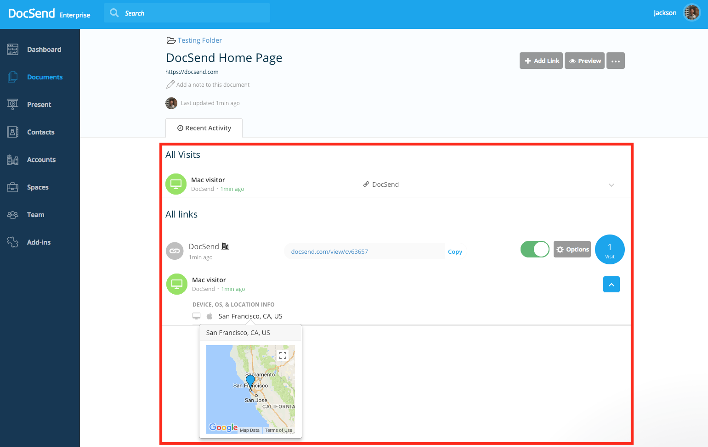Open Accounts in the sidebar
Screen dimensions: 708x447
click(x=41, y=160)
